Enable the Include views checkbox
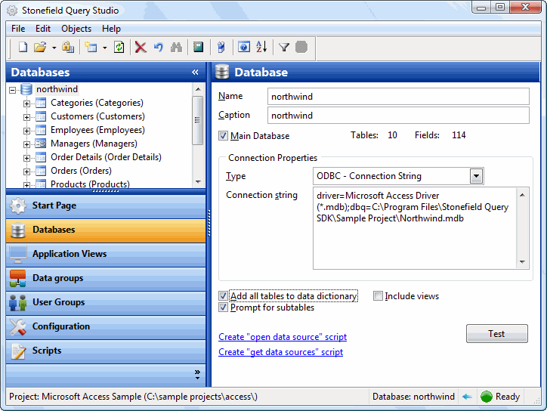The height and width of the screenshot is (411, 547). pyautogui.click(x=378, y=296)
